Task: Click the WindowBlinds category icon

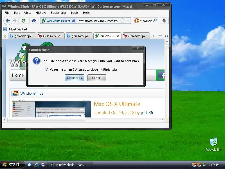Action: click(x=15, y=93)
